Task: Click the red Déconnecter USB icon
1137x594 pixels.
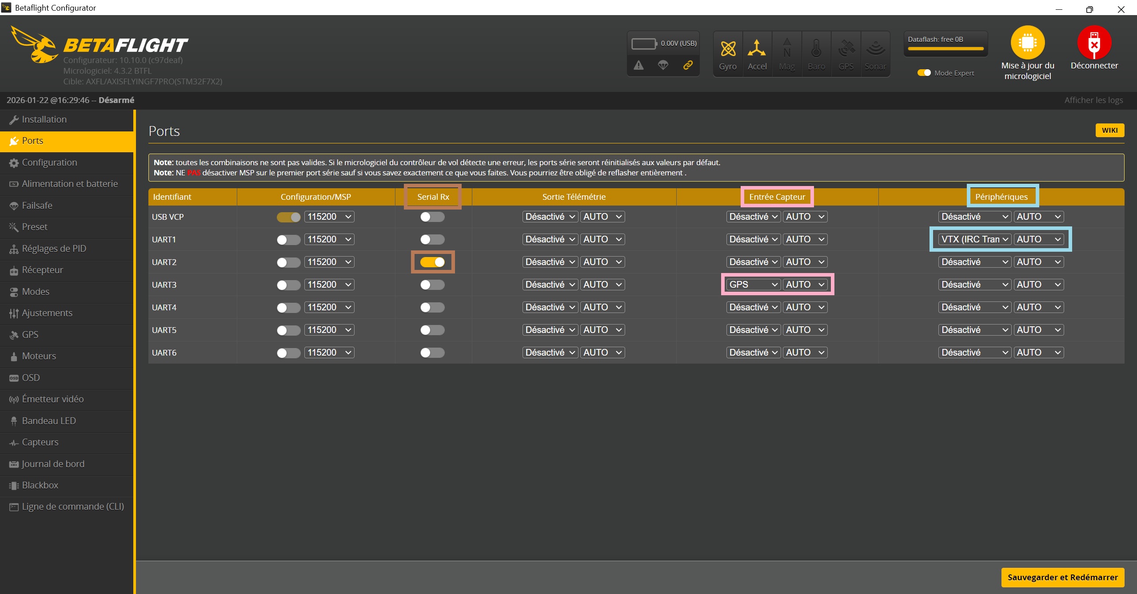Action: click(x=1094, y=43)
